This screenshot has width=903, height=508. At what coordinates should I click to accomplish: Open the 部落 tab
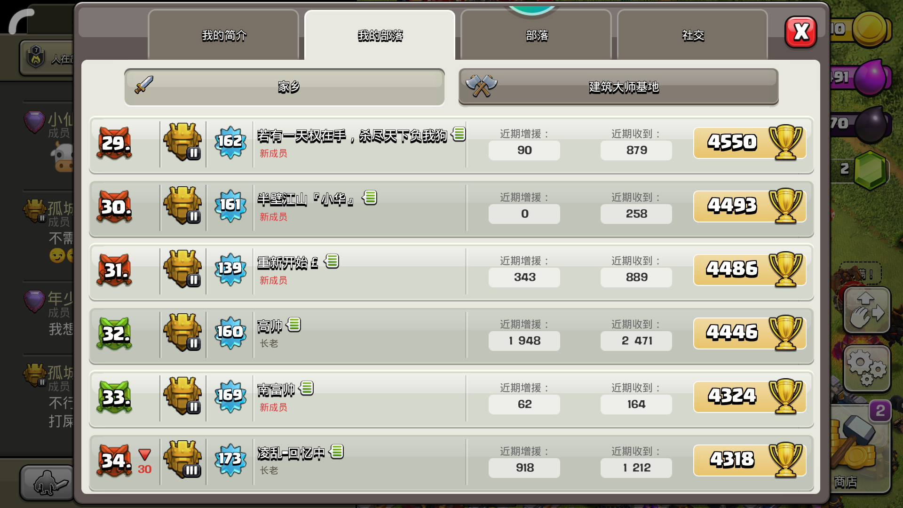pos(537,35)
